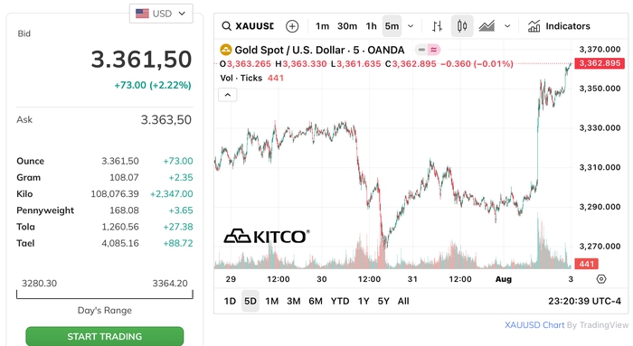This screenshot has height=346, width=633.
Task: Switch to the 1M date range
Action: click(x=271, y=301)
